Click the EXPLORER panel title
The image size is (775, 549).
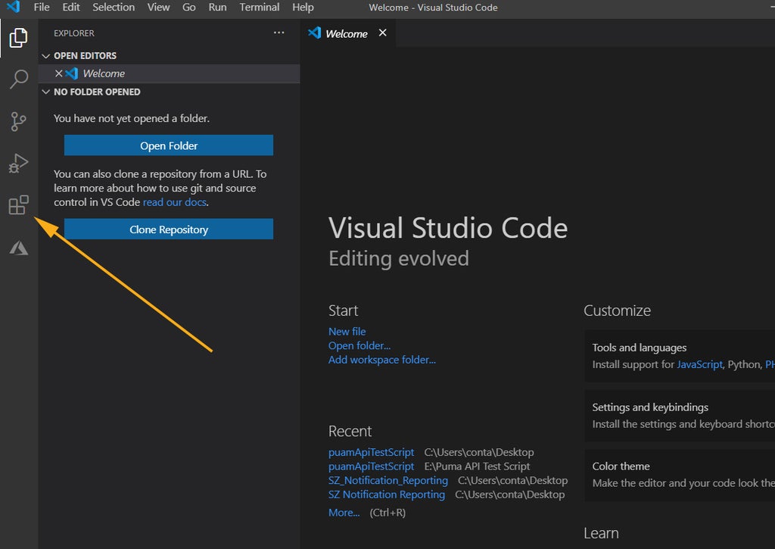click(74, 33)
